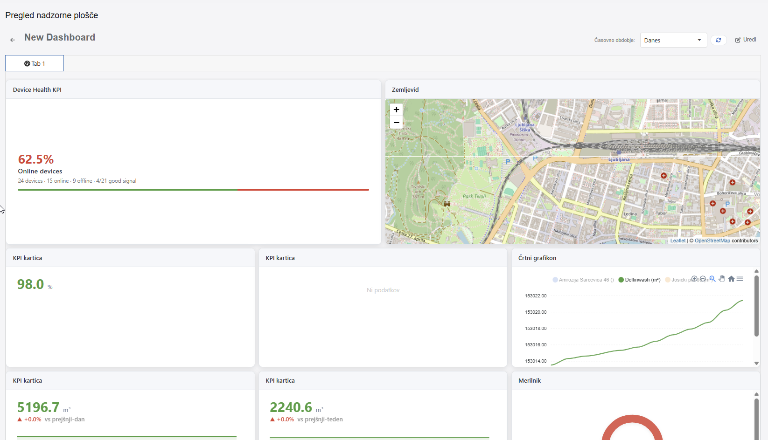This screenshot has height=440, width=768.
Task: Go back using the left arrow icon
Action: coord(13,40)
